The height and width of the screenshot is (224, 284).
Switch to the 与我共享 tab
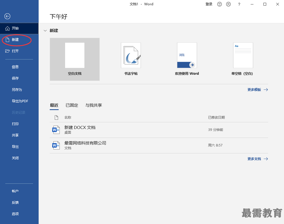point(94,105)
